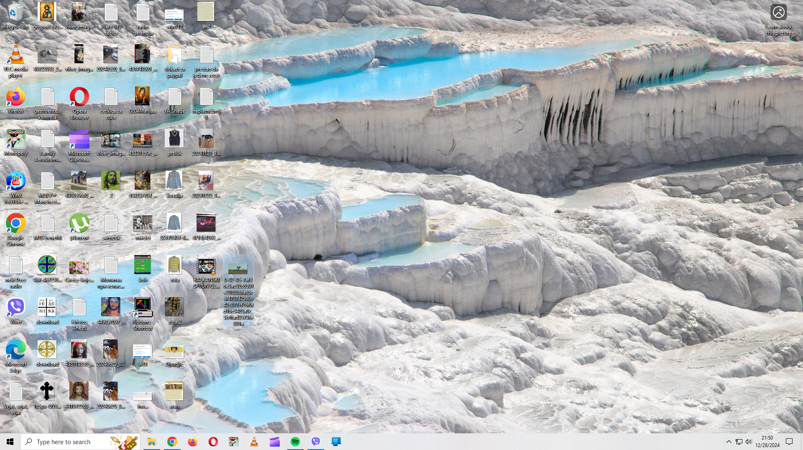Select the 'prestao da jedem secer' text file
803x450 pixels.
coord(206,61)
